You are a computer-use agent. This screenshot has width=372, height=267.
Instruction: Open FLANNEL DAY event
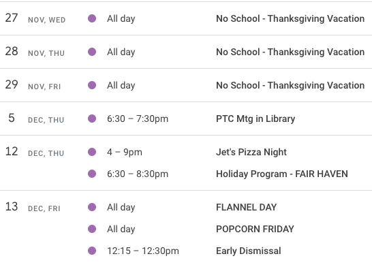246,207
